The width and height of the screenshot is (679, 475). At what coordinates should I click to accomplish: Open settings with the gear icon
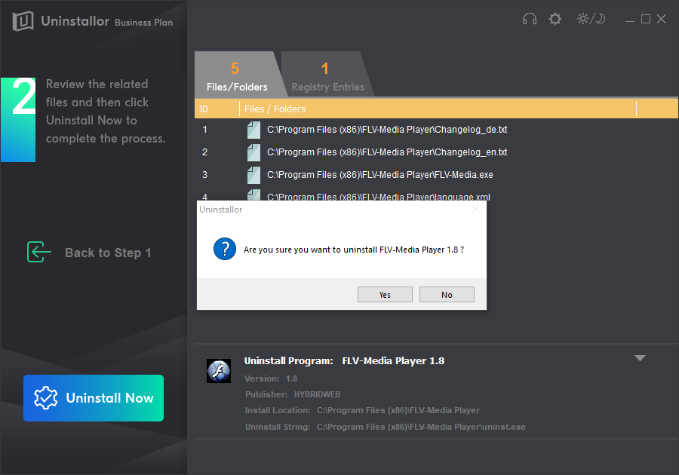click(555, 19)
